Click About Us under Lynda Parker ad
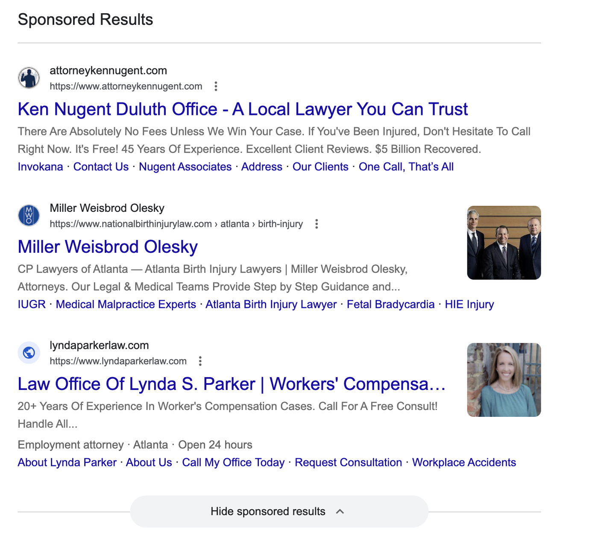The width and height of the screenshot is (598, 536). point(149,463)
